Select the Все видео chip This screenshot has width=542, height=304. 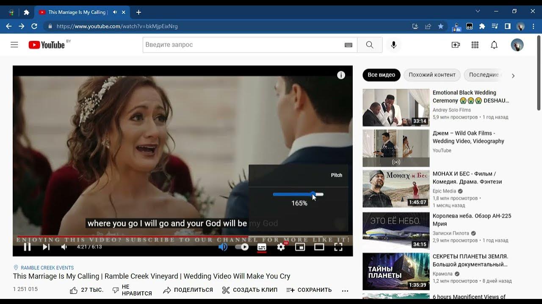[381, 75]
